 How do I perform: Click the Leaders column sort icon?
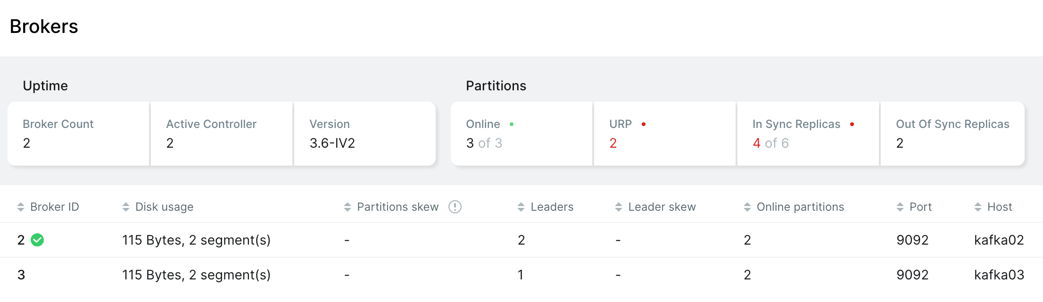pyautogui.click(x=521, y=207)
